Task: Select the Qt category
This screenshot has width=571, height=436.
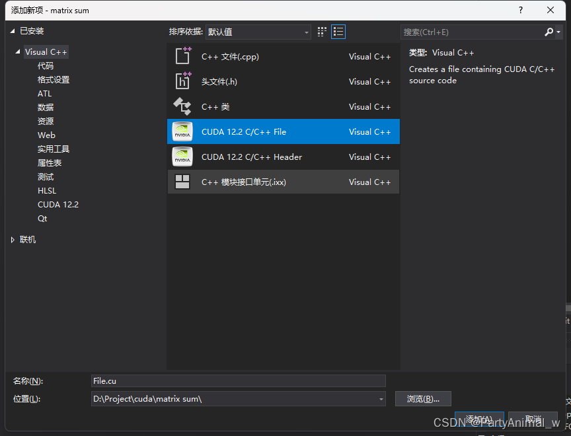Action: coord(42,219)
